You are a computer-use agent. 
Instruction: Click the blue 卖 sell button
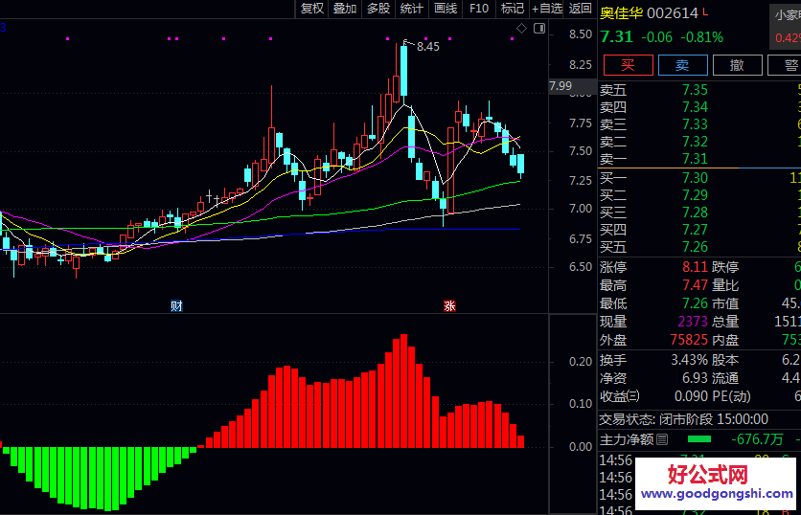[x=682, y=65]
